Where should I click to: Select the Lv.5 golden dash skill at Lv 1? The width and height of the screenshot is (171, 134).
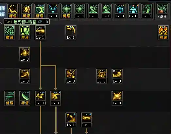click(56, 96)
